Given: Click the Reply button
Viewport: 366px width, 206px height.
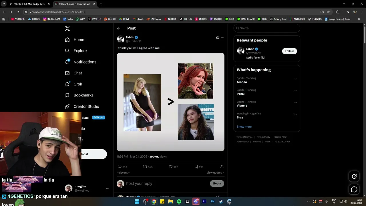Looking at the screenshot, I should tap(217, 183).
